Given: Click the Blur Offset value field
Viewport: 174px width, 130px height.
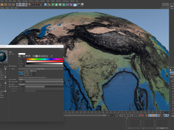Looking at the screenshot, I should (x=33, y=73).
